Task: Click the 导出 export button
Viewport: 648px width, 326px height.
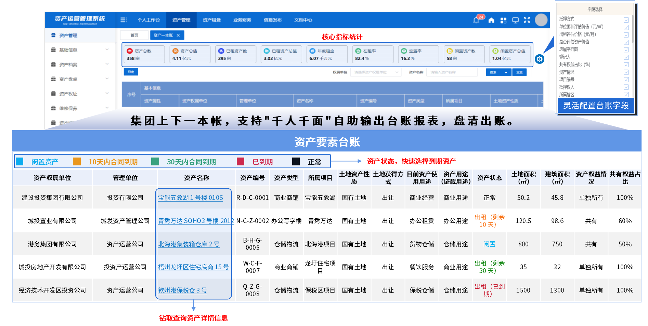Action: click(x=131, y=72)
